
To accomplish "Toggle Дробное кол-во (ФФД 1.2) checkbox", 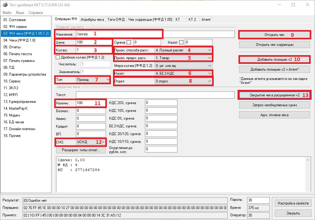I will click(58, 57).
